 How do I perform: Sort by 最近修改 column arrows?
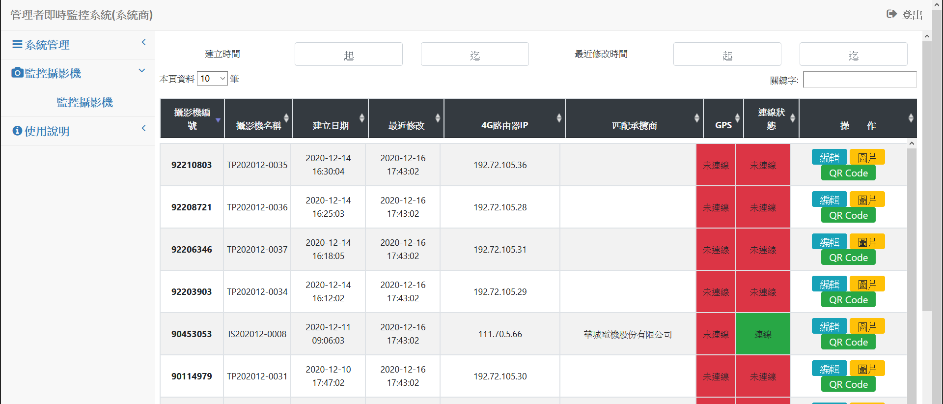[438, 118]
